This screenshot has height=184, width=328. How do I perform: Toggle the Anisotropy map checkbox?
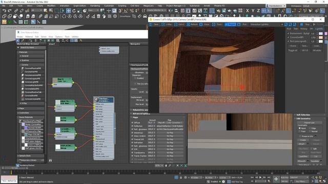[x=132, y=133]
